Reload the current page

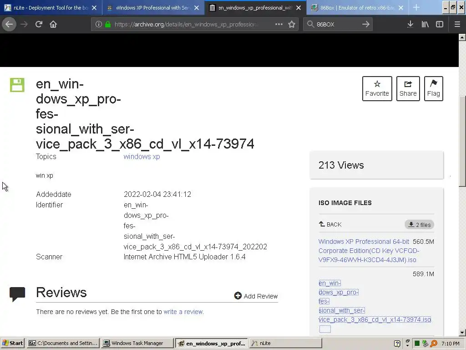tap(39, 24)
